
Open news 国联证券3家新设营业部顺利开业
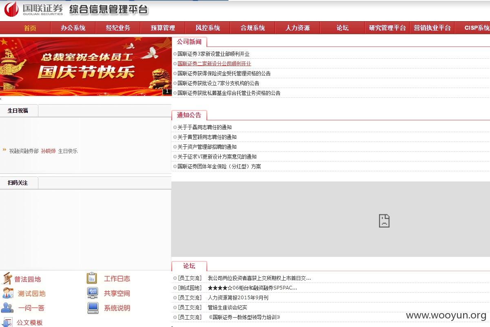(x=213, y=54)
